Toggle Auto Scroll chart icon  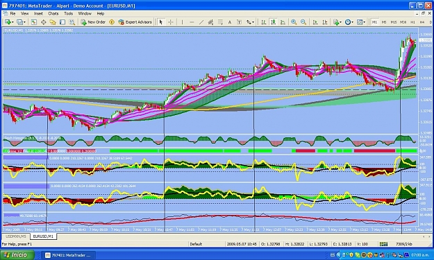pos(315,22)
